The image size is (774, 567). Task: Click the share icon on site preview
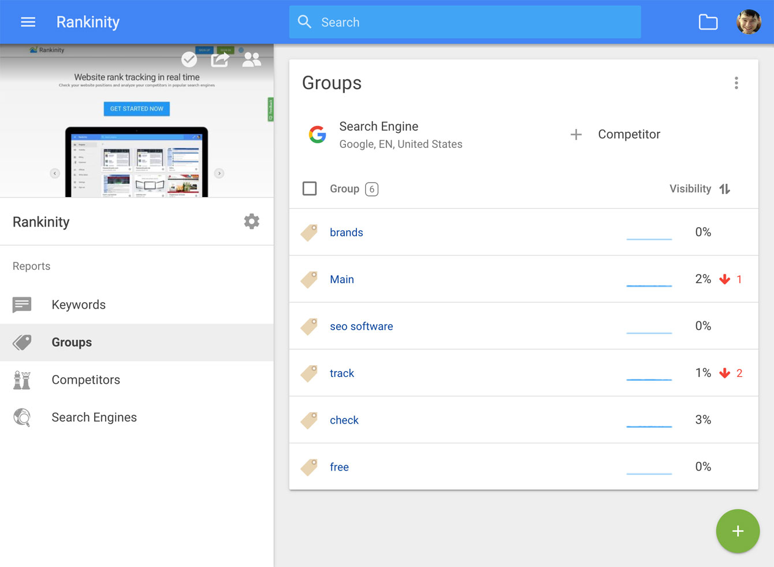coord(220,58)
